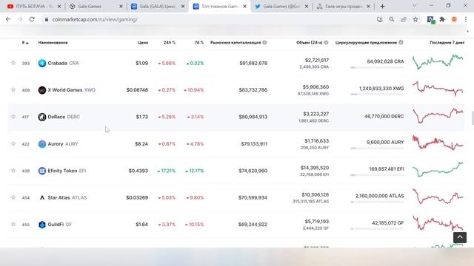Open X World Games XWG page
Screen dimensions: 474x266
pyautogui.click(x=71, y=90)
